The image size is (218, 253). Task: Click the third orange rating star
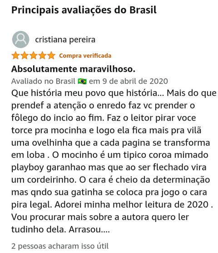point(34,56)
